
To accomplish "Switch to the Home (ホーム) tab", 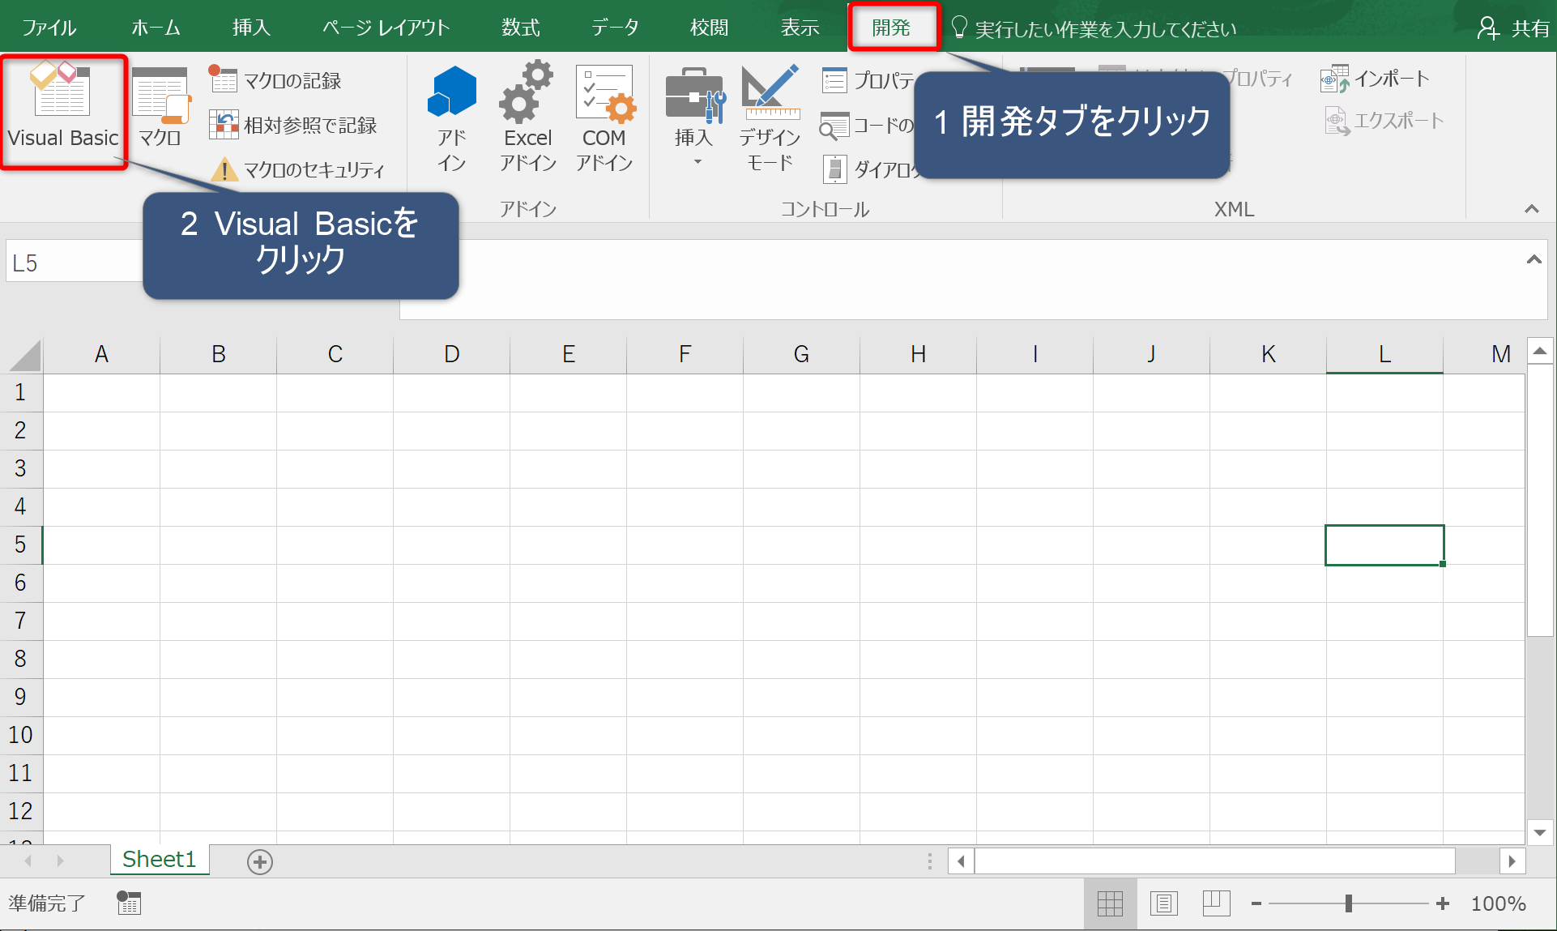I will click(156, 28).
